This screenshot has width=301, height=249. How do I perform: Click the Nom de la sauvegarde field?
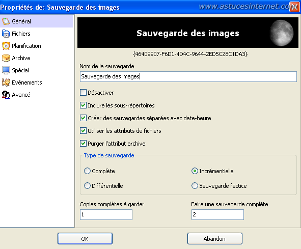pos(188,76)
